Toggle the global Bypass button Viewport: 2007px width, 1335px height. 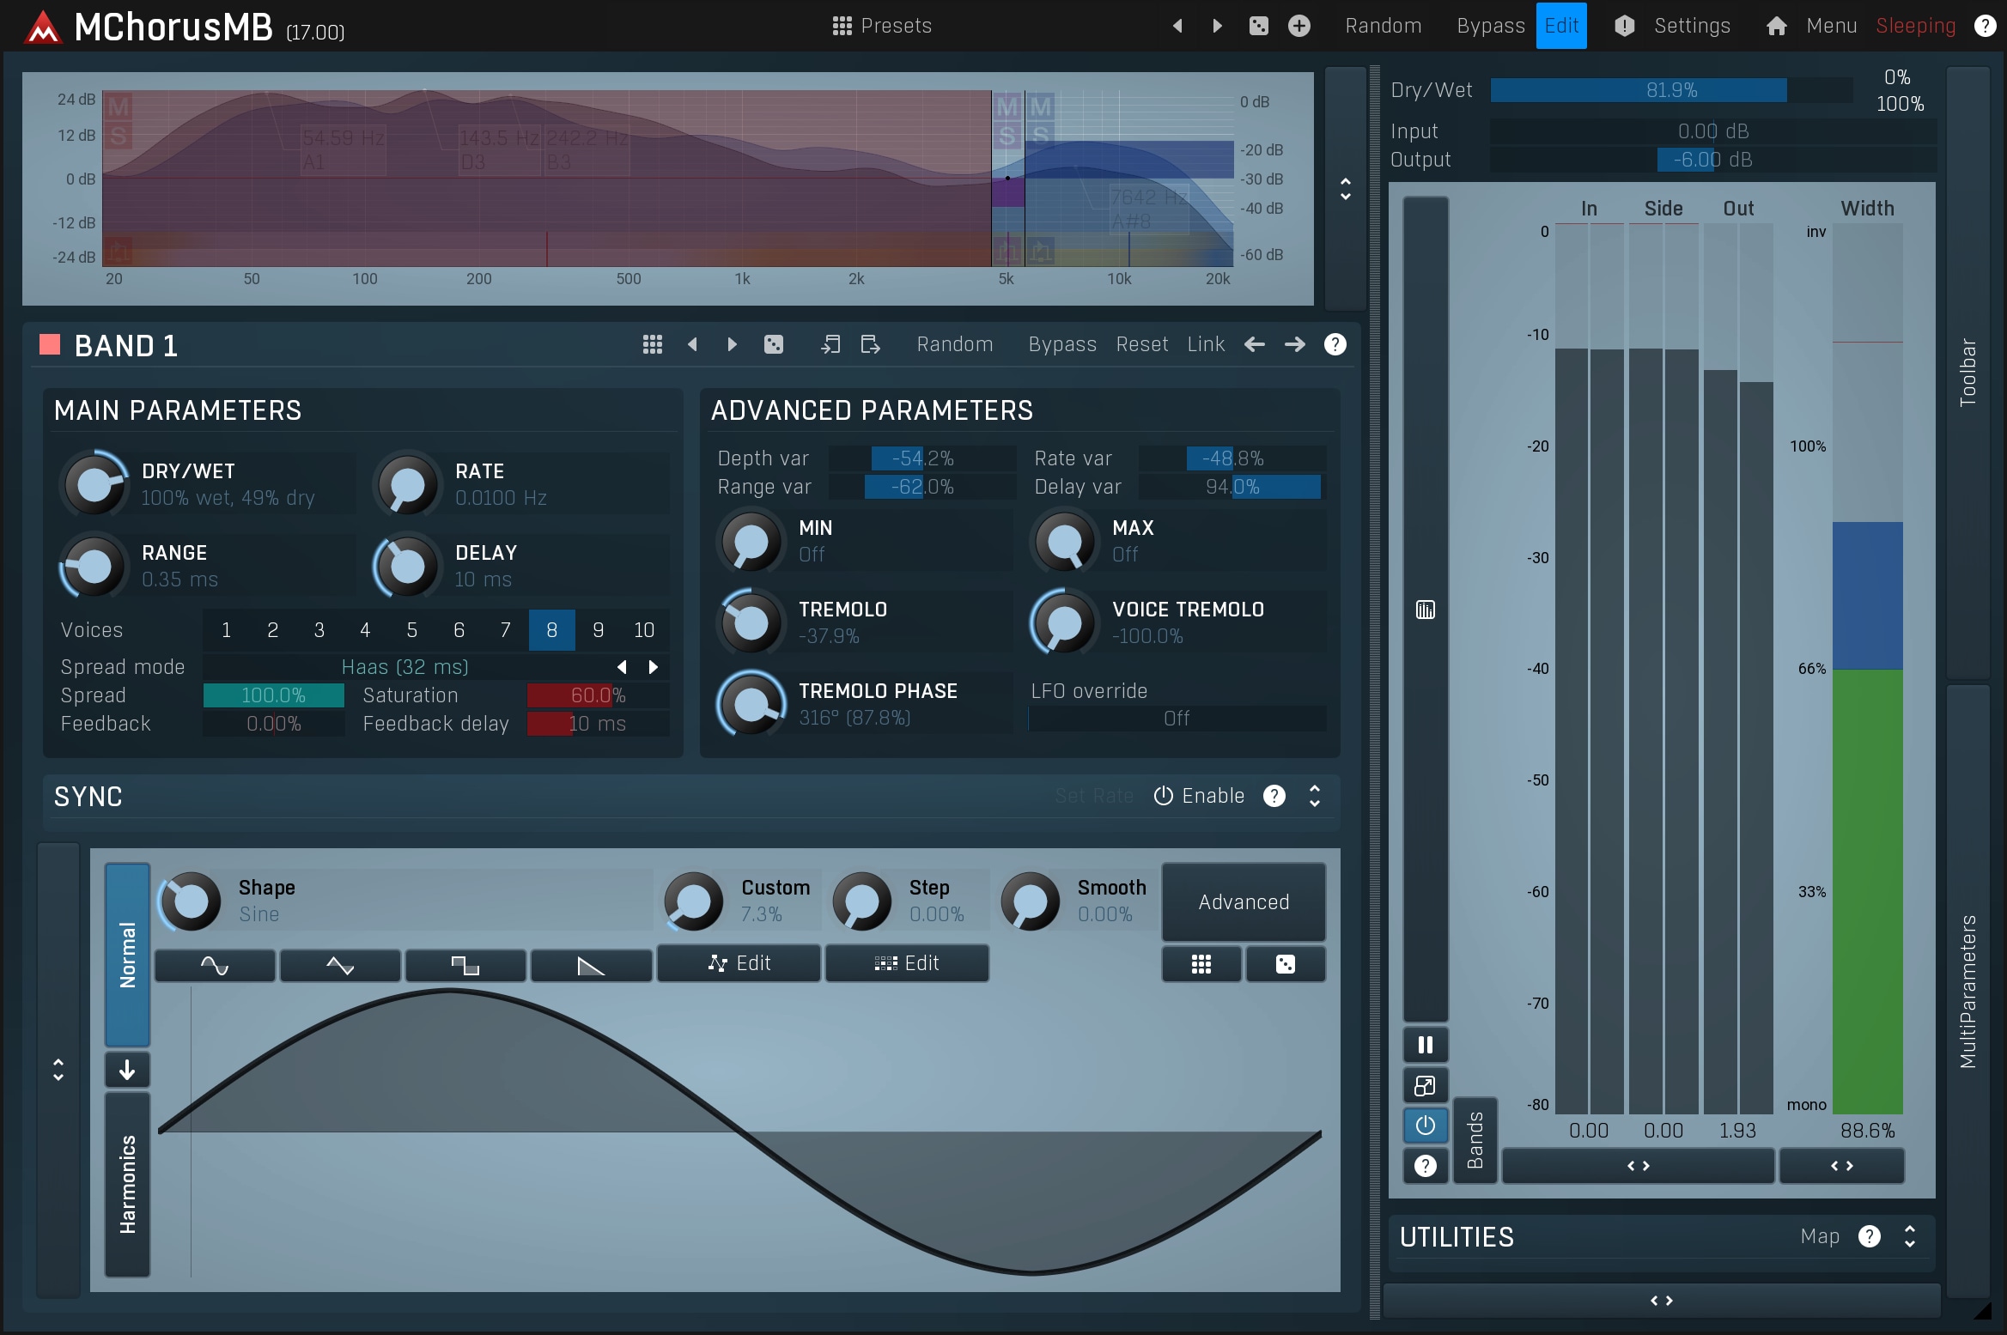[x=1490, y=26]
